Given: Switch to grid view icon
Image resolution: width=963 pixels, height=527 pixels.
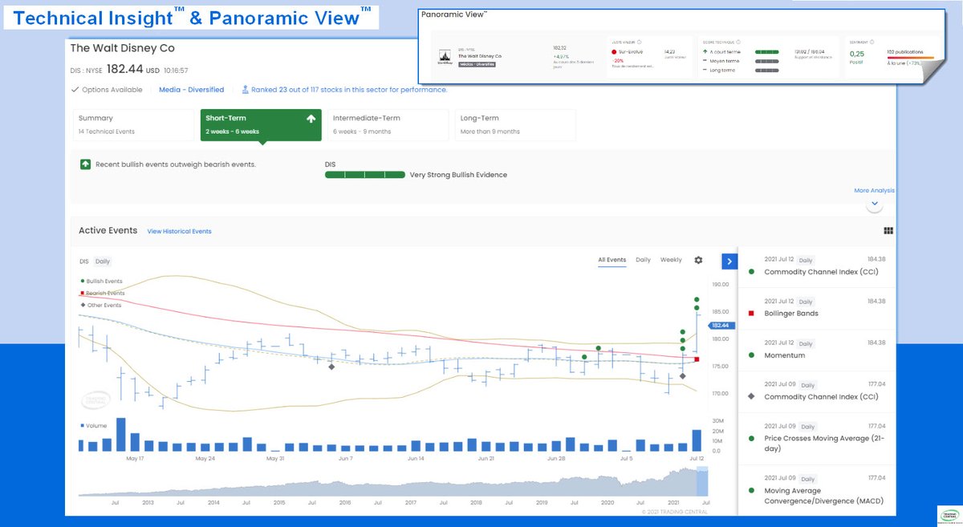Looking at the screenshot, I should 888,230.
